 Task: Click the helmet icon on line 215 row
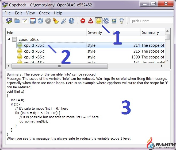[20, 51]
